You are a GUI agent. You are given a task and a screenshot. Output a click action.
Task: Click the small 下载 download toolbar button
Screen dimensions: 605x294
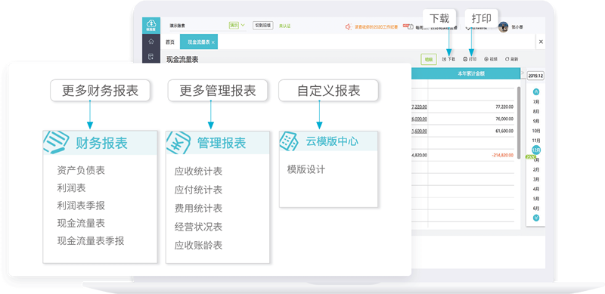(448, 60)
